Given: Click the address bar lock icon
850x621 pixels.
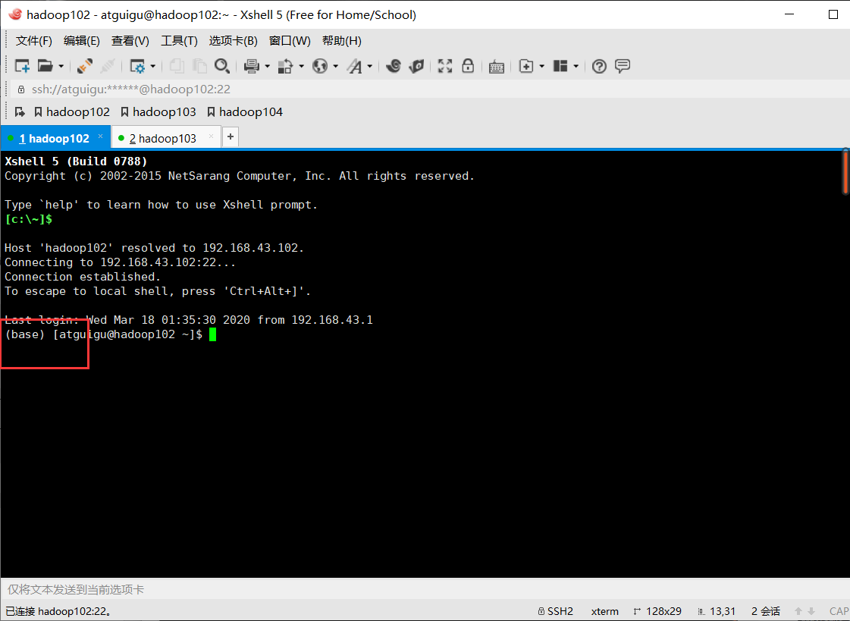Looking at the screenshot, I should click(21, 89).
